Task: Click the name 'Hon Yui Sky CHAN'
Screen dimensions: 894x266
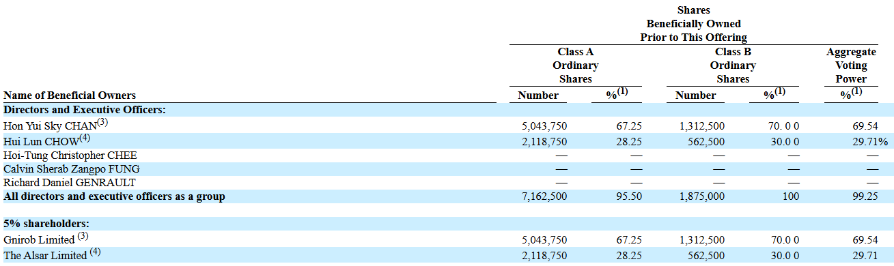Action: (x=50, y=126)
